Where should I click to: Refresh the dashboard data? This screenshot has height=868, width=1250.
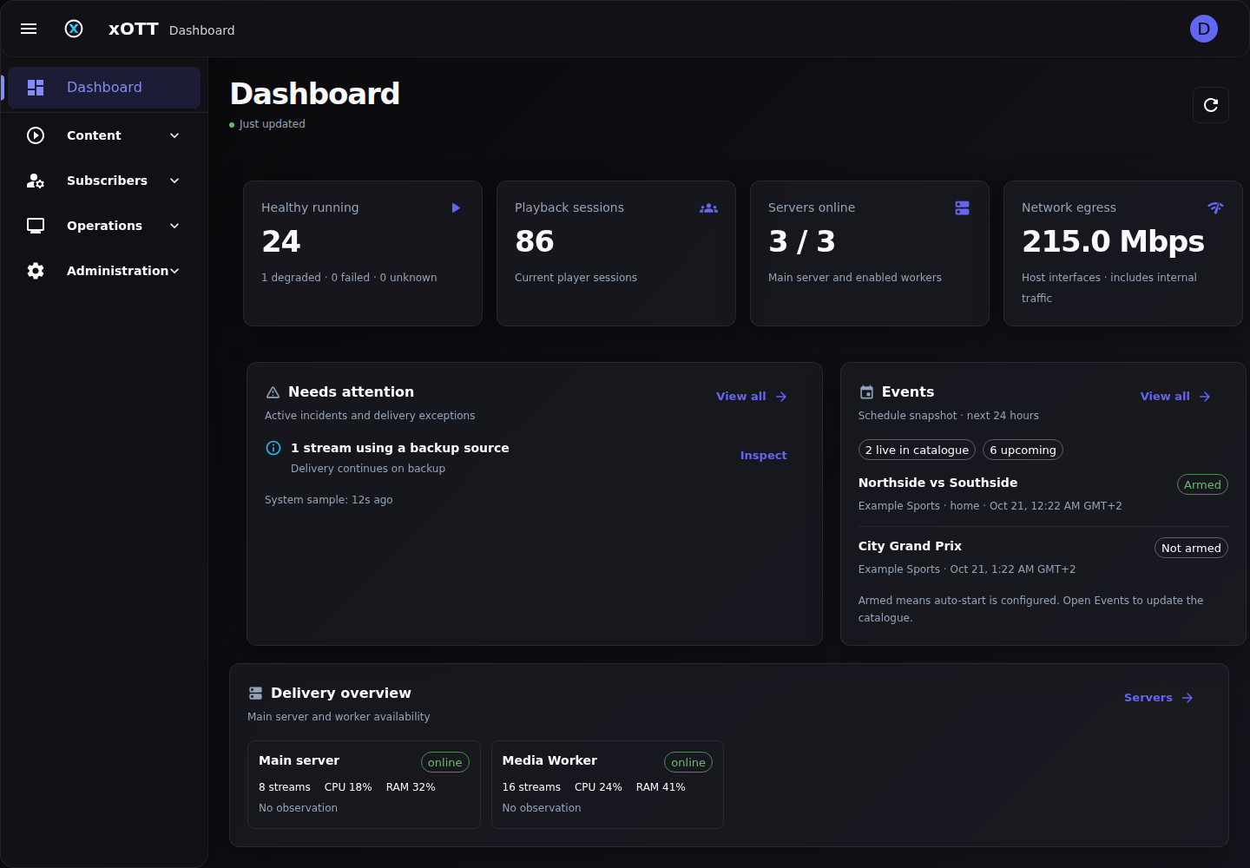click(1211, 105)
